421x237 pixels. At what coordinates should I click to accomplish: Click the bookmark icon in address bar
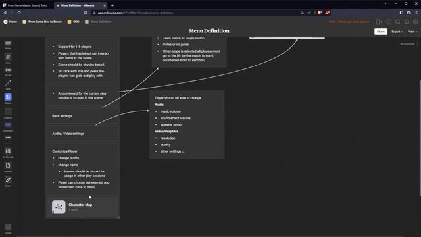(x=86, y=13)
